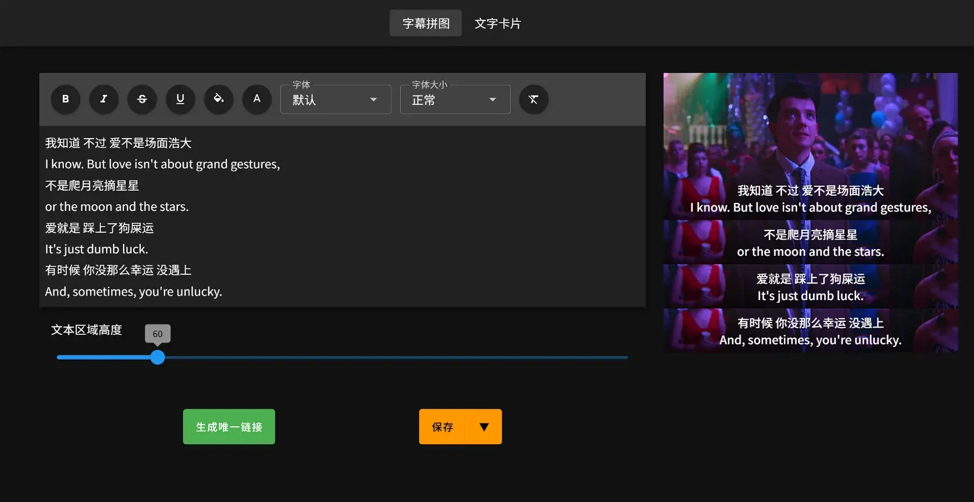The image size is (974, 502).
Task: Toggle underline formatting
Action: (180, 99)
